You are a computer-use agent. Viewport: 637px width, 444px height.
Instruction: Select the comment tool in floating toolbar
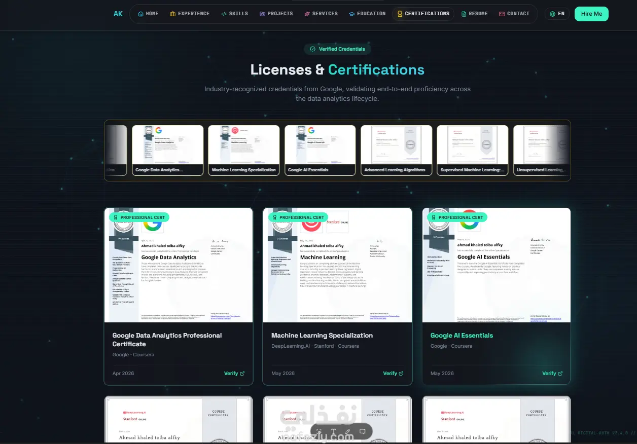coord(362,431)
